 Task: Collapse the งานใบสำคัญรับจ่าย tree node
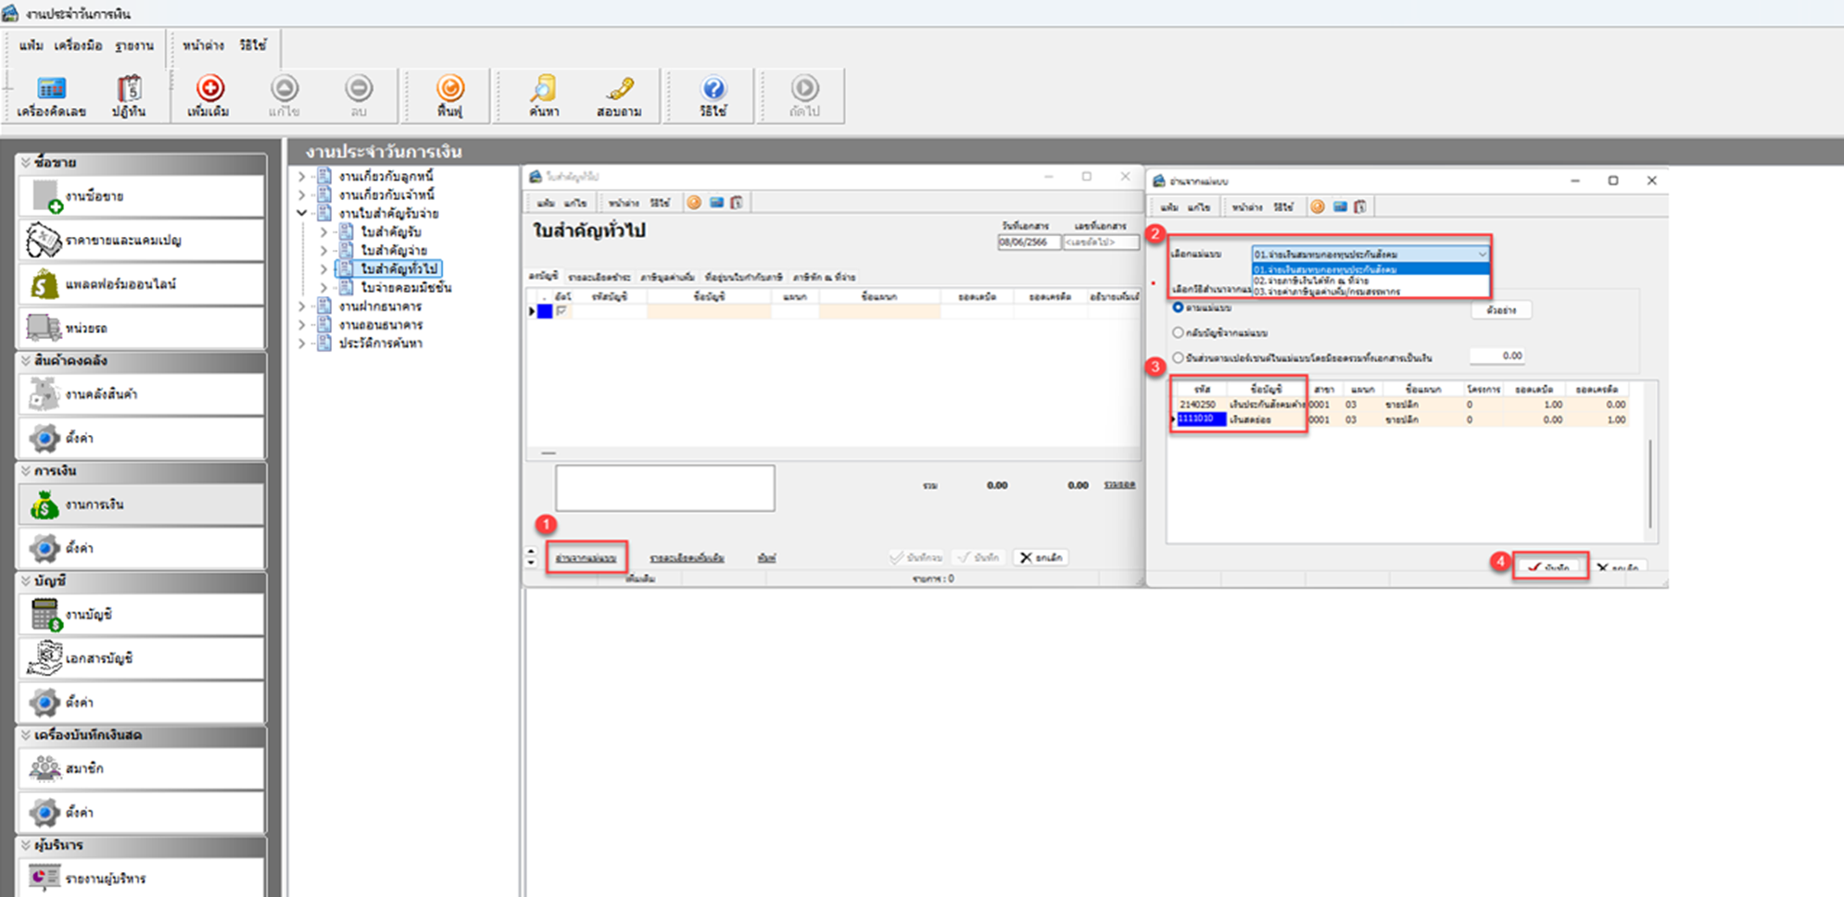tap(302, 213)
